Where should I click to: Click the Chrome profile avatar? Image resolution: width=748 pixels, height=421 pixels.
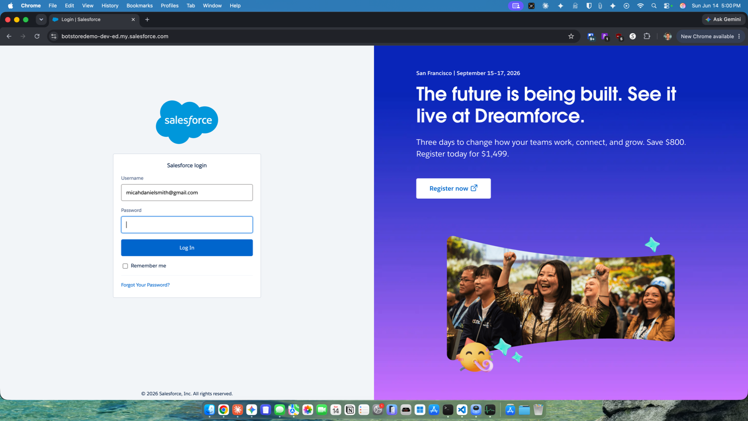pyautogui.click(x=667, y=36)
